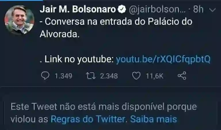The width and height of the screenshot is (221, 130).
Task: Open the tweet text about Palácio do Alvorada
Action: 116,28
